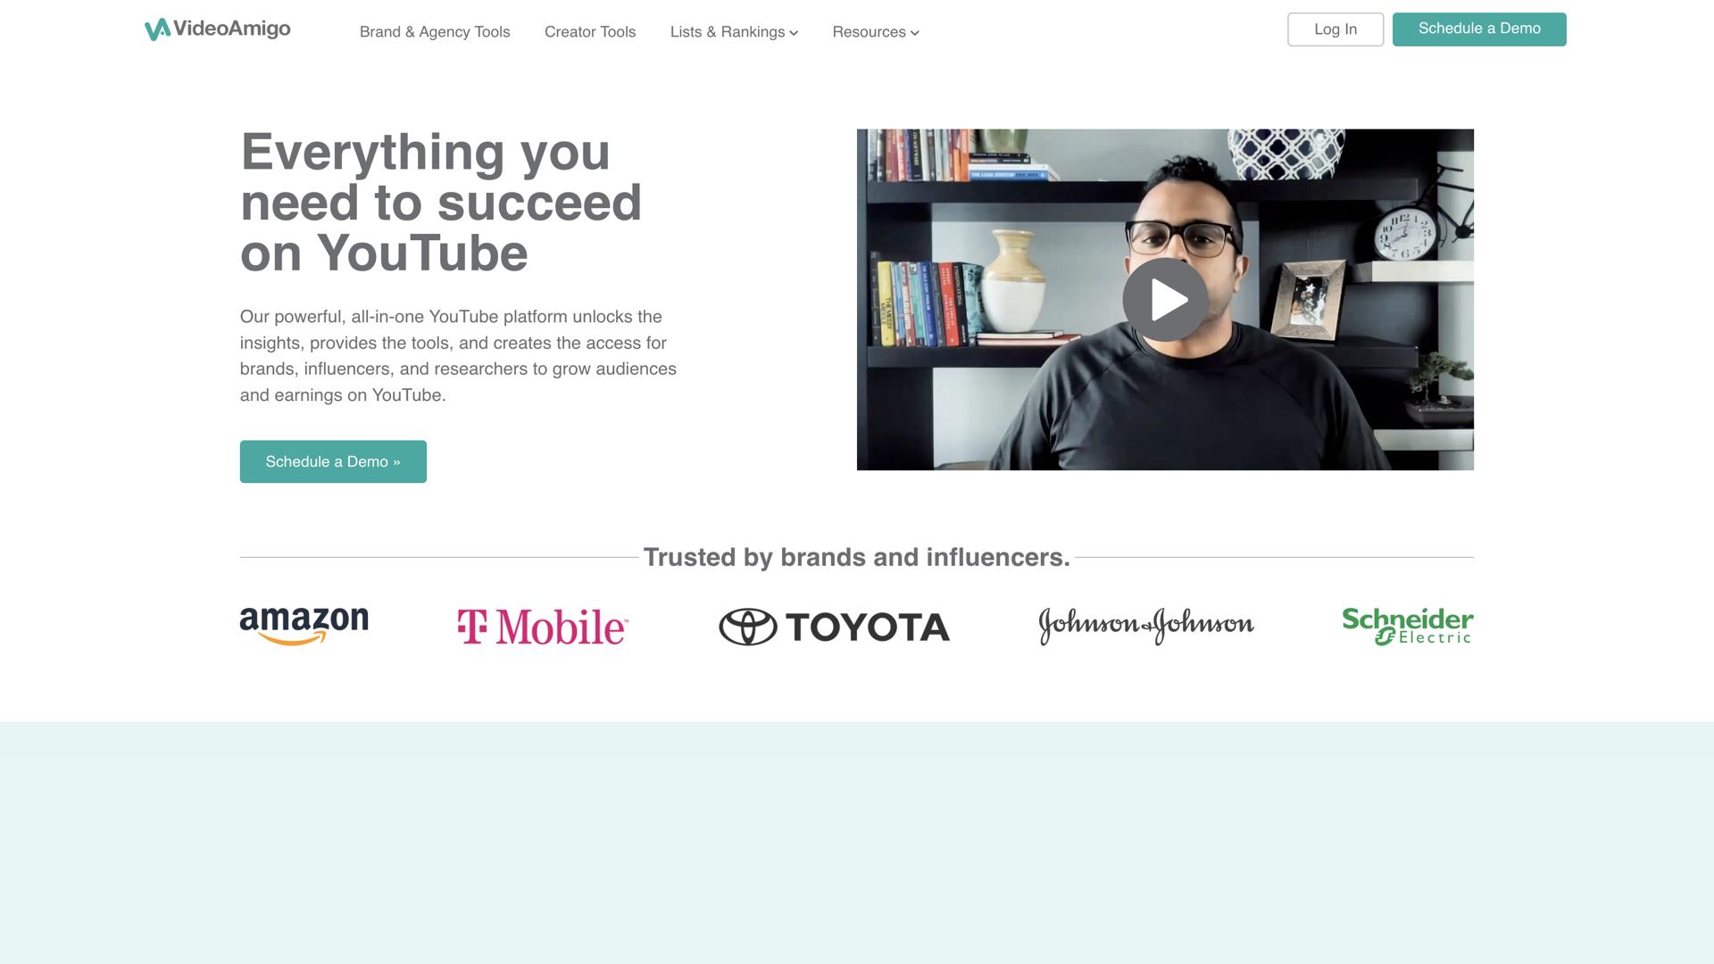The width and height of the screenshot is (1714, 964).
Task: Click the all-in-one YouTube platform paragraph
Action: pos(458,356)
